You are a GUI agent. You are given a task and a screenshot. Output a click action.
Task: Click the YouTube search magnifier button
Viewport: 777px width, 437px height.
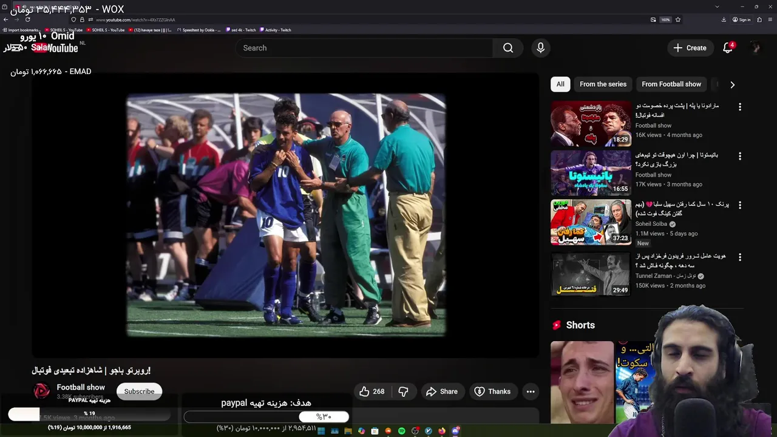pyautogui.click(x=508, y=48)
